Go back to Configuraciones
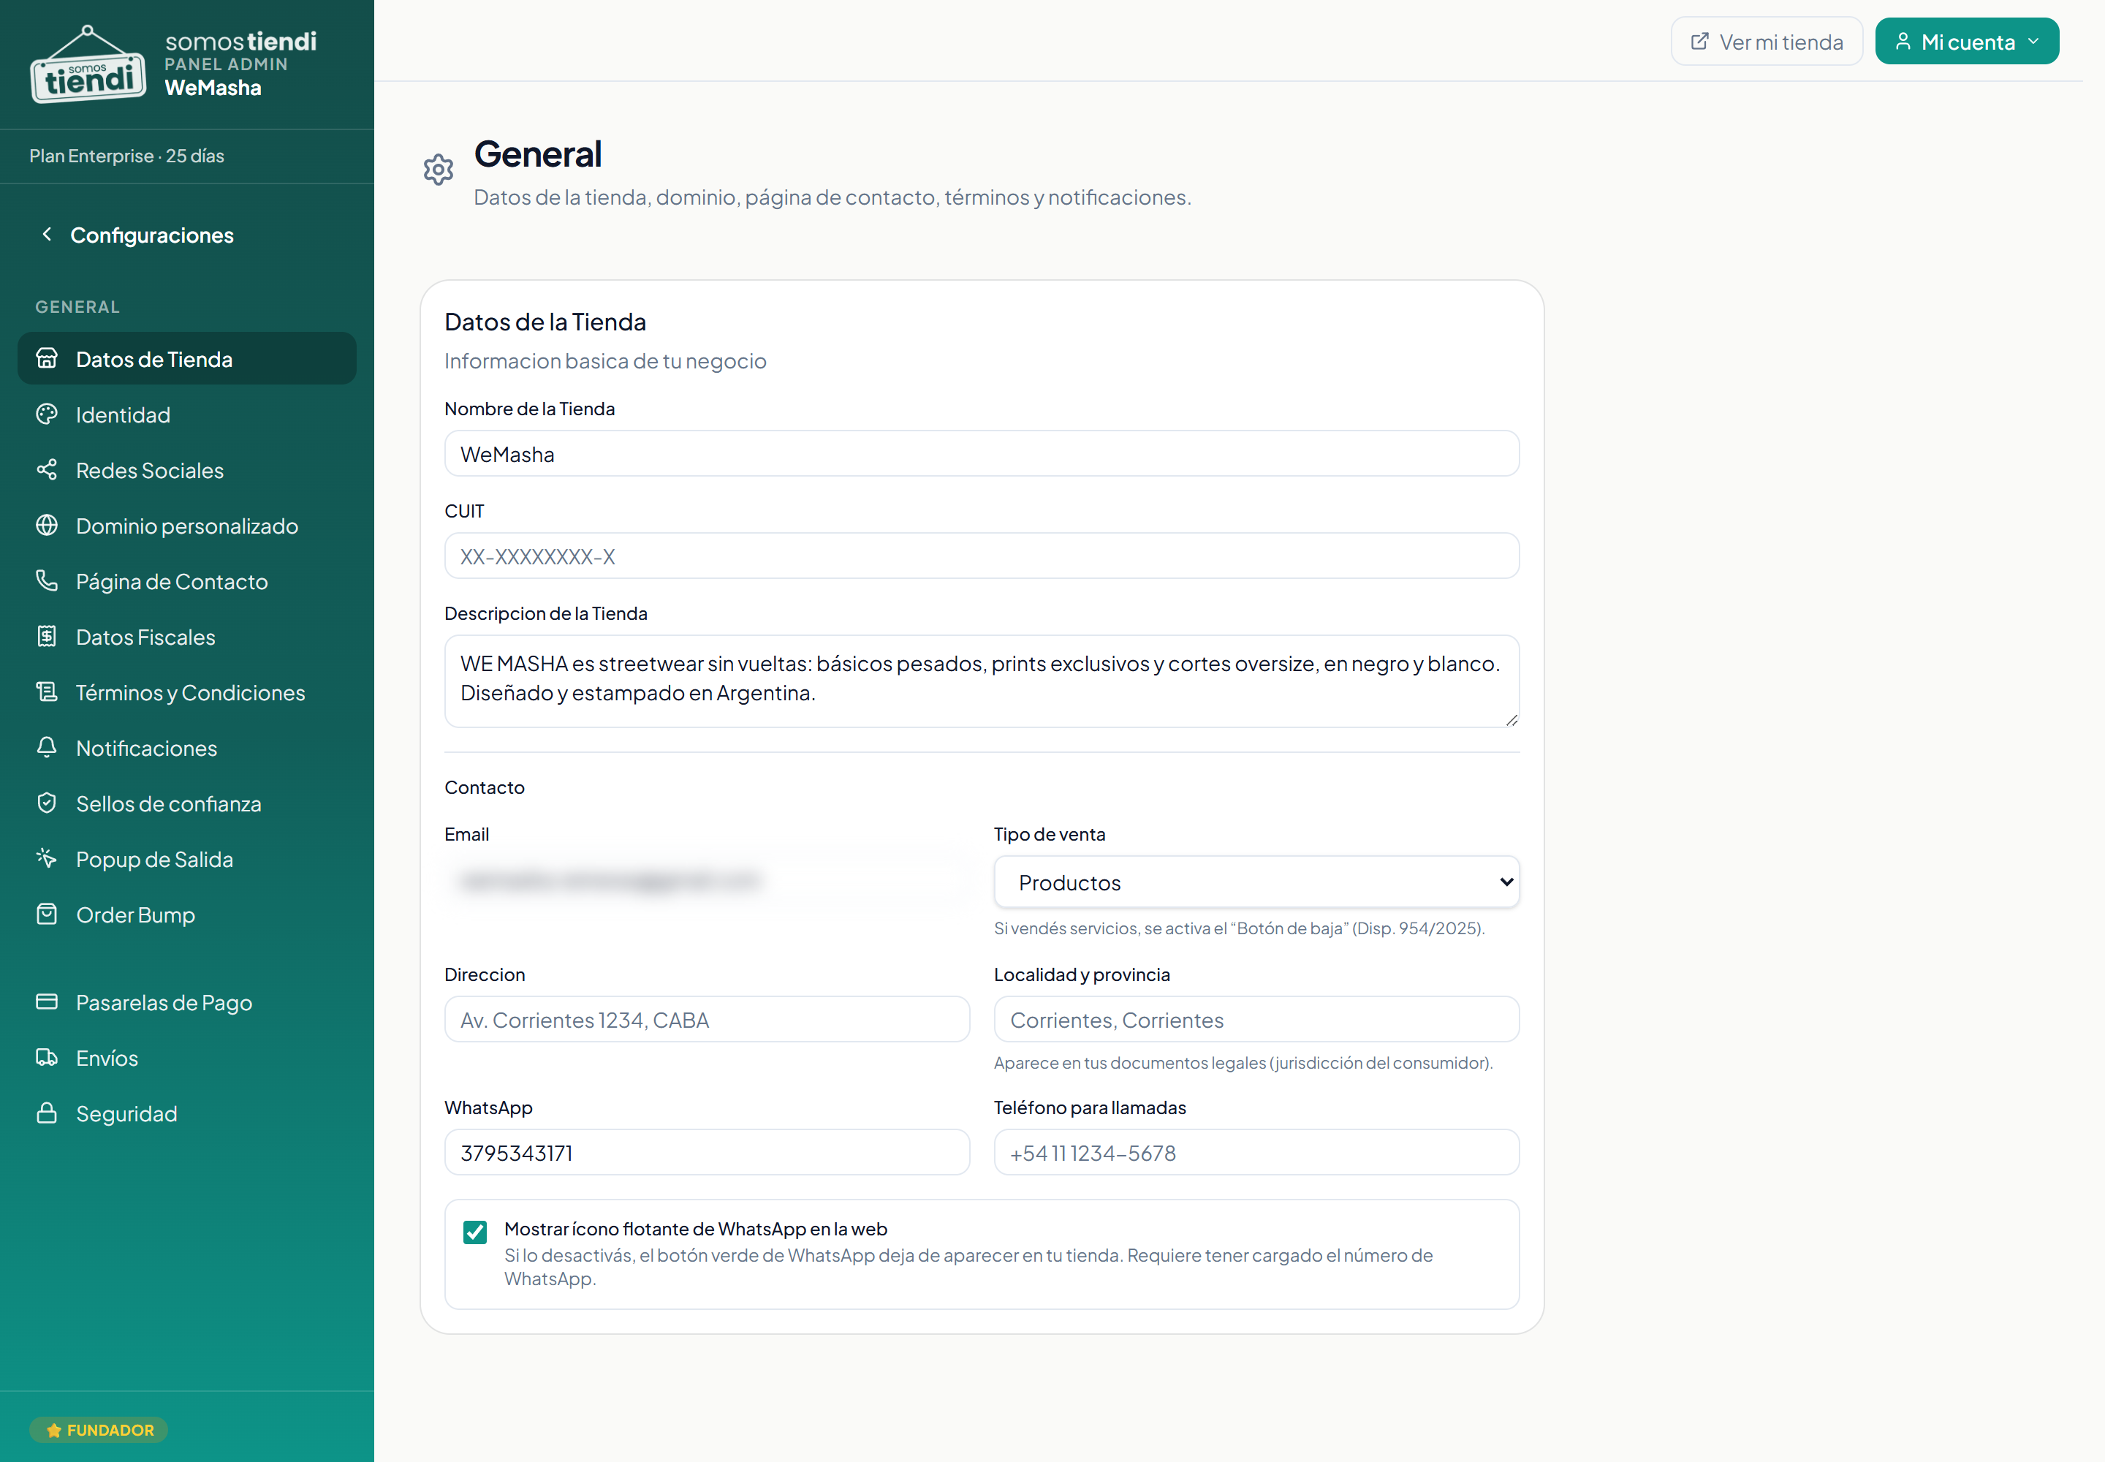Viewport: 2105px width, 1462px height. tap(137, 235)
